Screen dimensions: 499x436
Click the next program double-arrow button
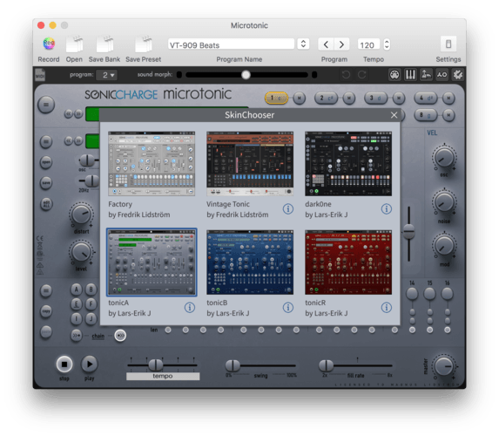[x=78, y=113]
